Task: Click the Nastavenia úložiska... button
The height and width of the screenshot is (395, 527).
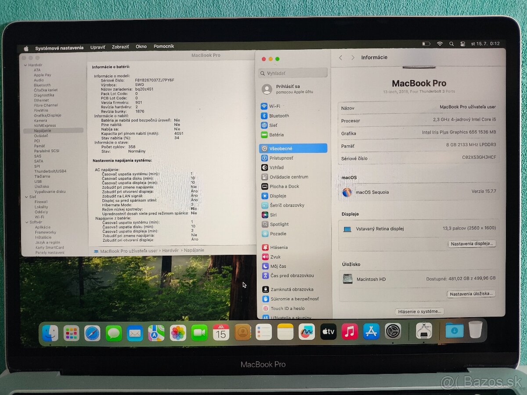Action: coord(472,294)
